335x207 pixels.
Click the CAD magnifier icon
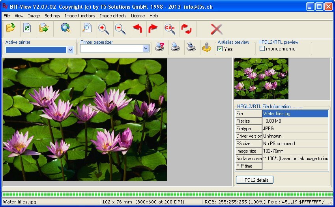[170, 29]
